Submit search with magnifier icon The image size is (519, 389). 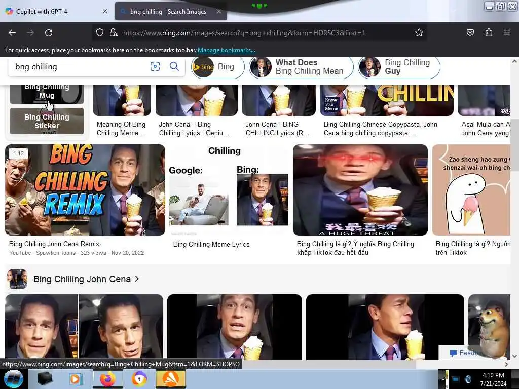174,66
